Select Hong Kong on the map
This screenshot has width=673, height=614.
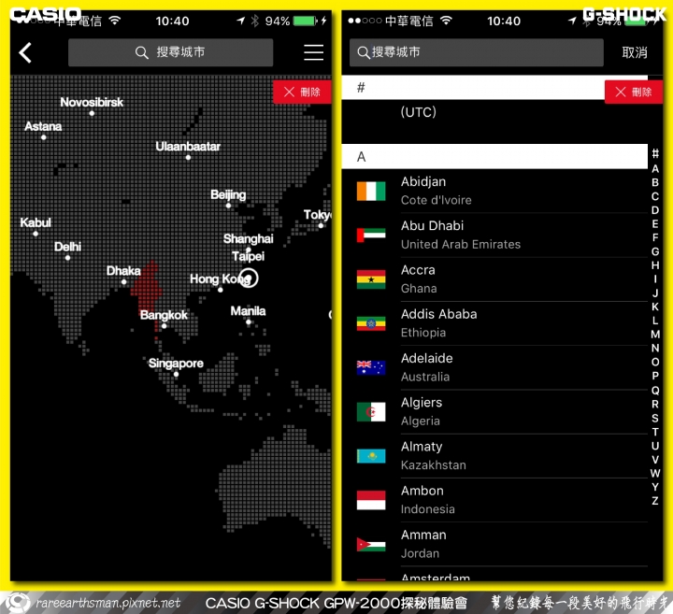[x=221, y=282]
